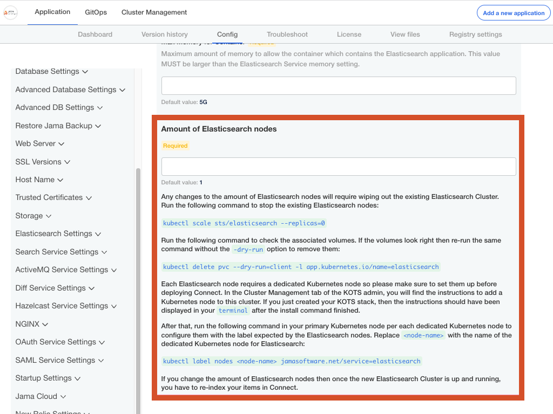Click the sidebar vertical scrollbar
Image resolution: width=553 pixels, height=414 pixels.
coord(138,291)
